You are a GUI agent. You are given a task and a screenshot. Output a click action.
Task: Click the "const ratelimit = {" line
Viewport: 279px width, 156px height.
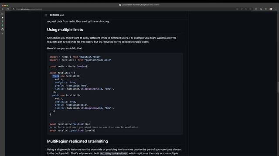(x=62, y=73)
